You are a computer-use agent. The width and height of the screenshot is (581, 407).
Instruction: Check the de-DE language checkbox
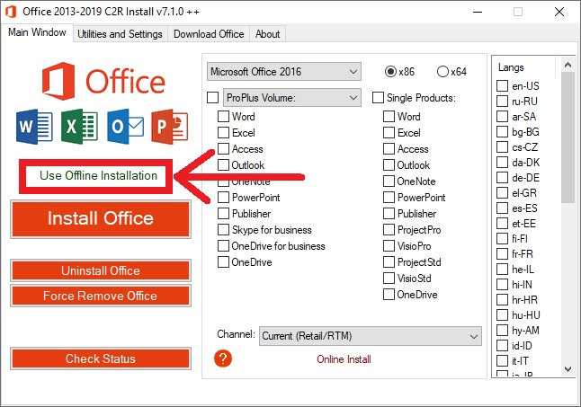[502, 178]
